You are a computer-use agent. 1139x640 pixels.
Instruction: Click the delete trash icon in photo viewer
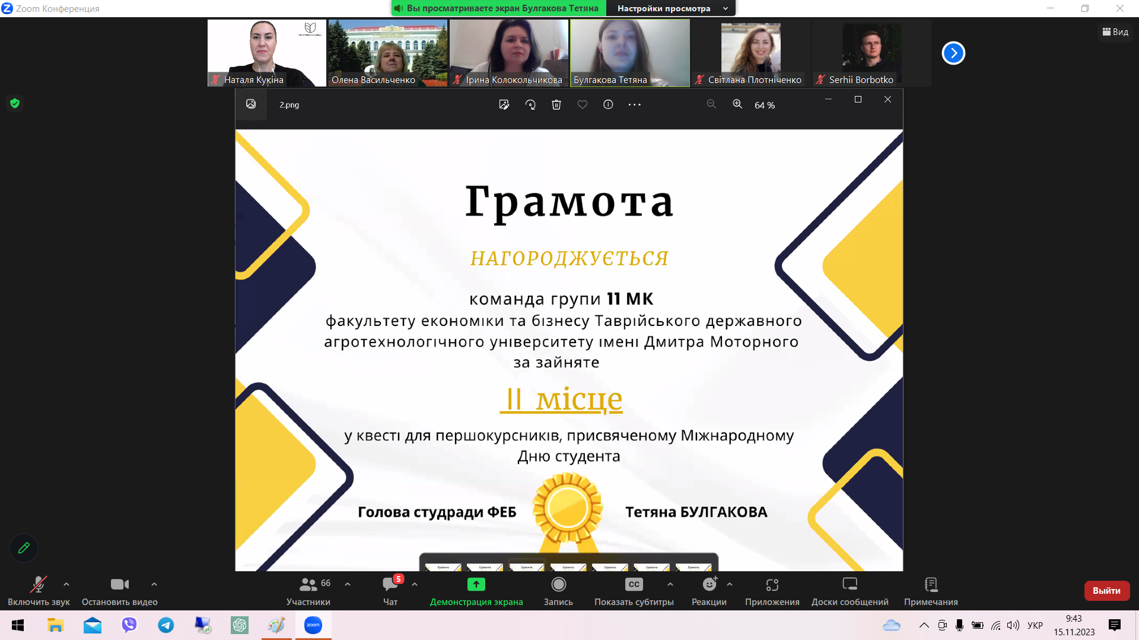[x=556, y=105]
